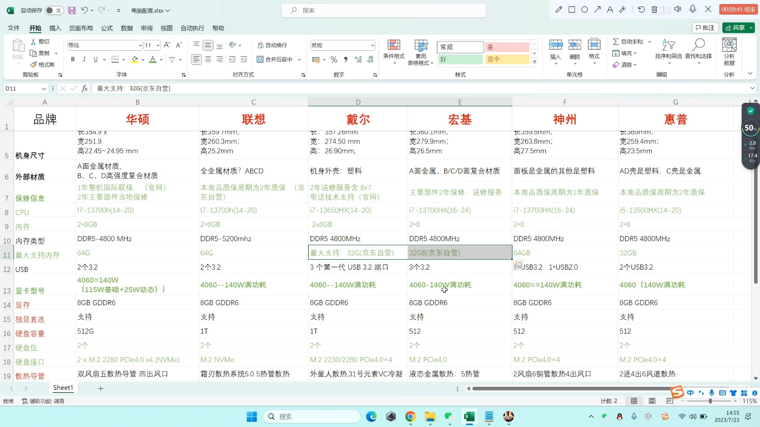
Task: Click the fill color bucket icon
Action: (135, 59)
